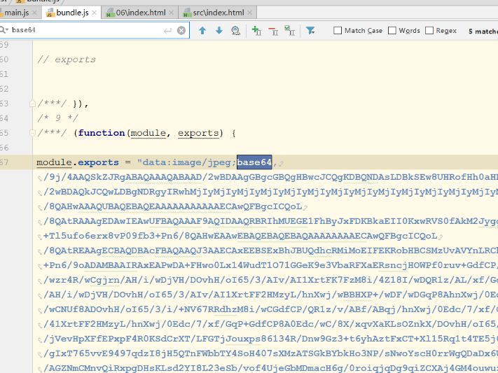Open Find All Usages icon

[235, 31]
